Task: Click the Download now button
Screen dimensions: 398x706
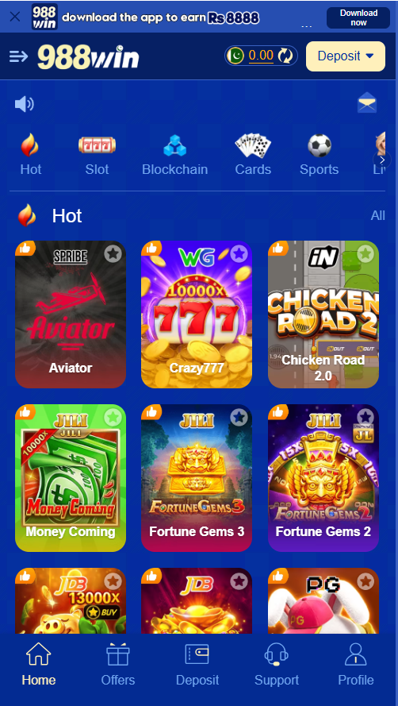Action: click(358, 17)
